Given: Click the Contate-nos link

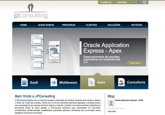Looking at the screenshot, I should [x=106, y=2].
